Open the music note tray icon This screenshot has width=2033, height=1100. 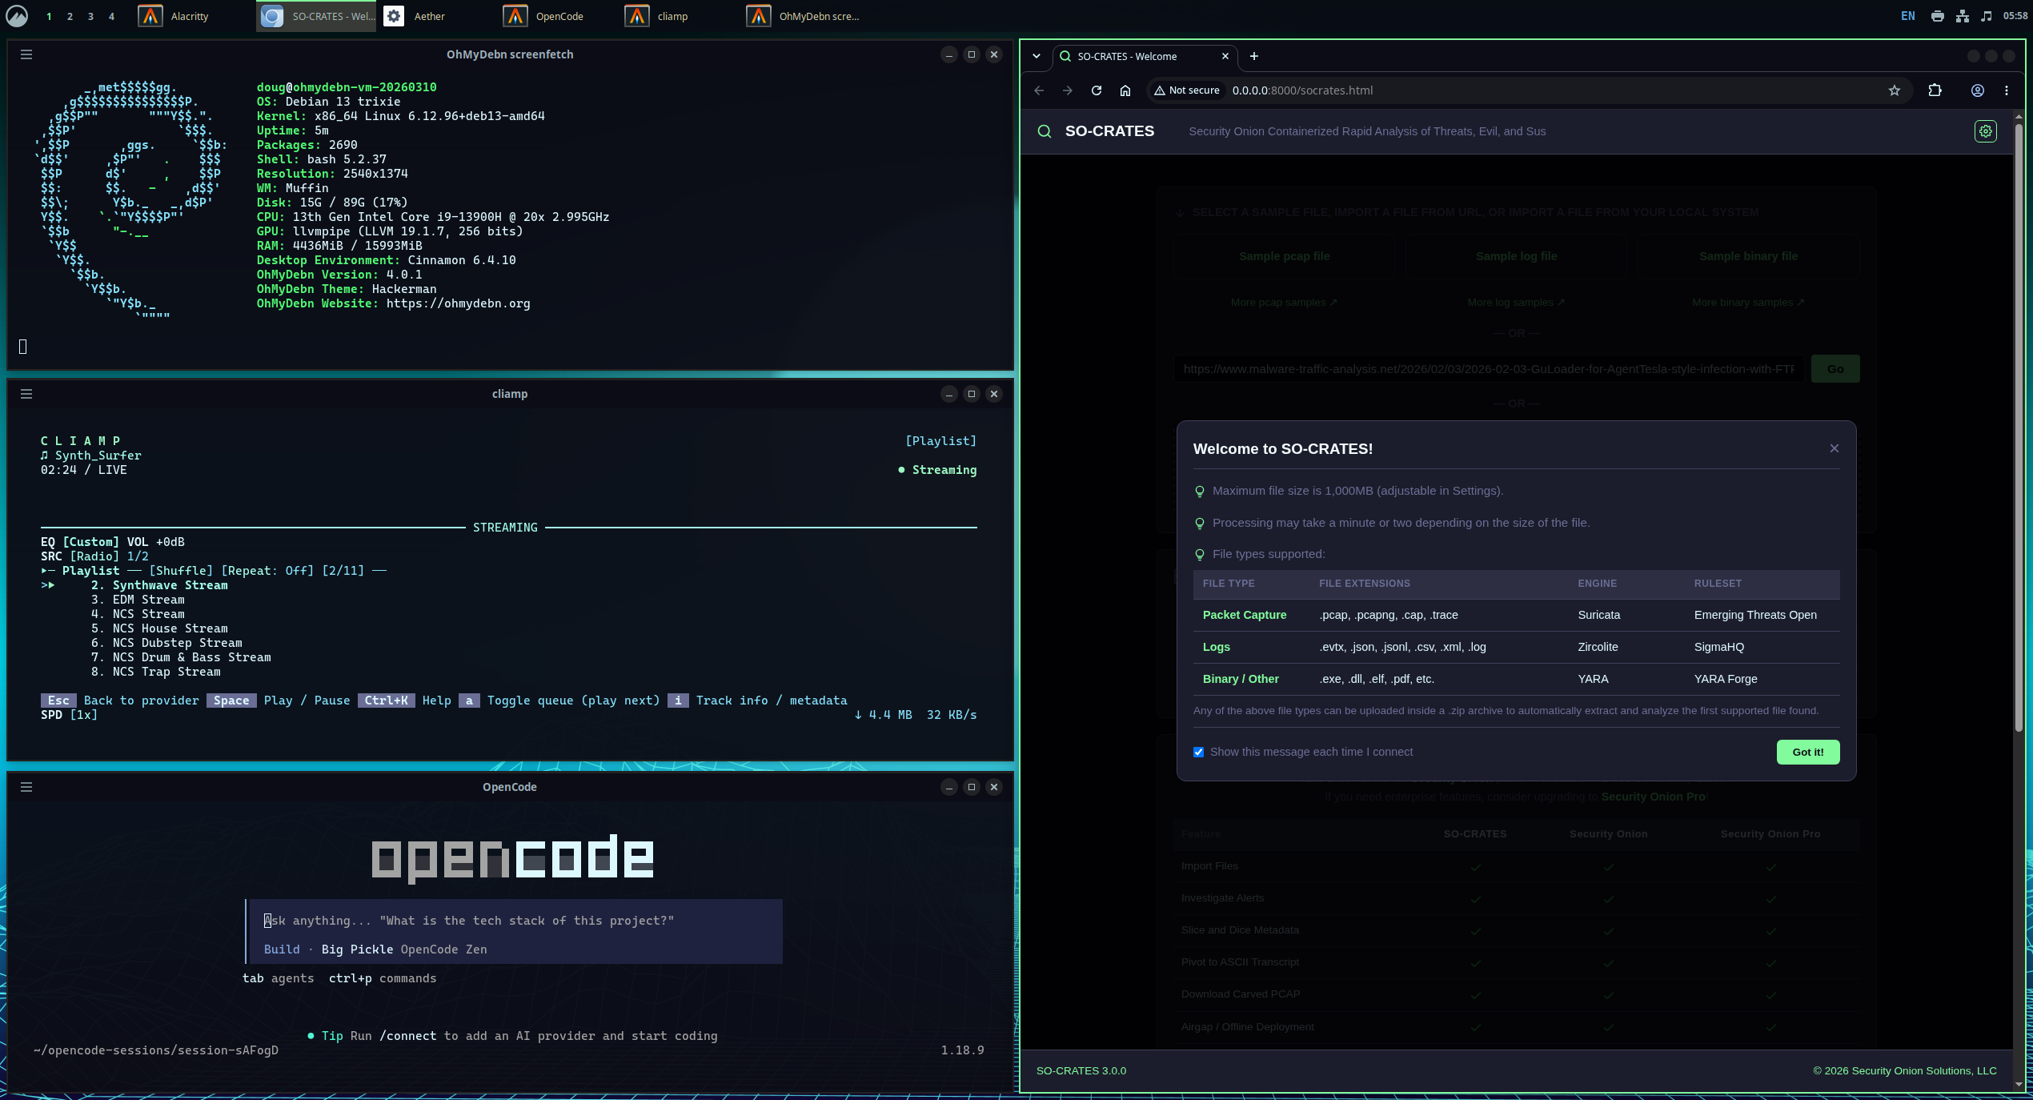pyautogui.click(x=1986, y=16)
